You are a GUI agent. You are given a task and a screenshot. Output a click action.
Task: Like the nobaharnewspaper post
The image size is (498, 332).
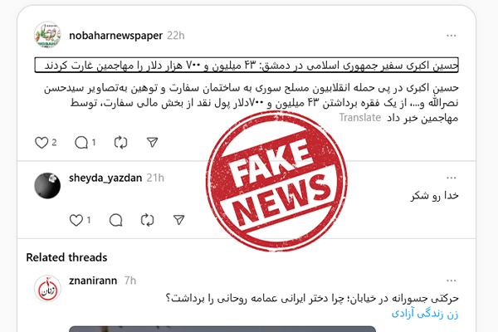click(x=41, y=143)
